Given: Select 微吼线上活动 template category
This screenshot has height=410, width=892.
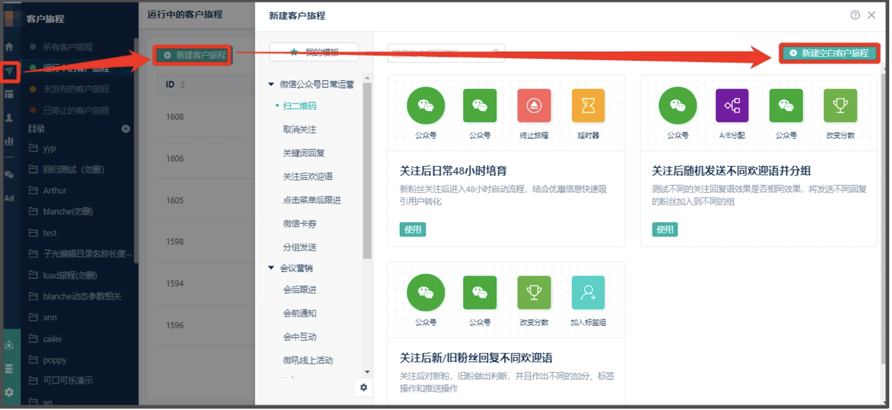Looking at the screenshot, I should point(309,360).
